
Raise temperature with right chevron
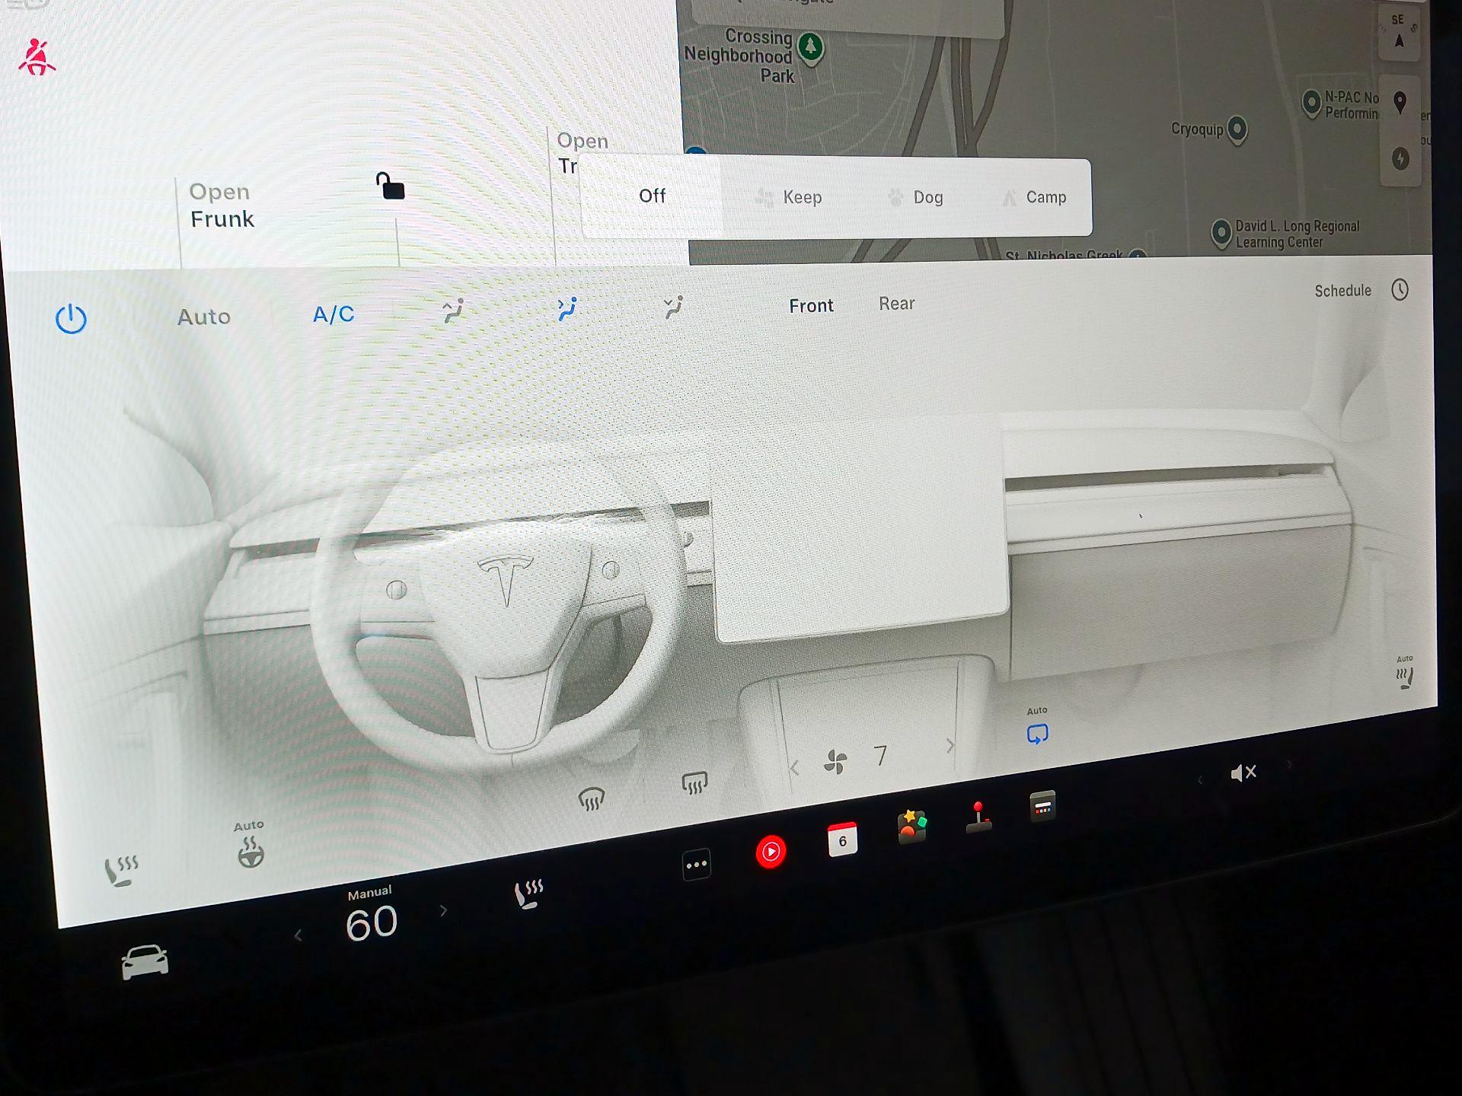tap(443, 910)
